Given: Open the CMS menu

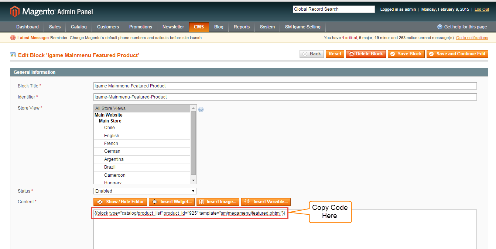Looking at the screenshot, I should tap(199, 27).
